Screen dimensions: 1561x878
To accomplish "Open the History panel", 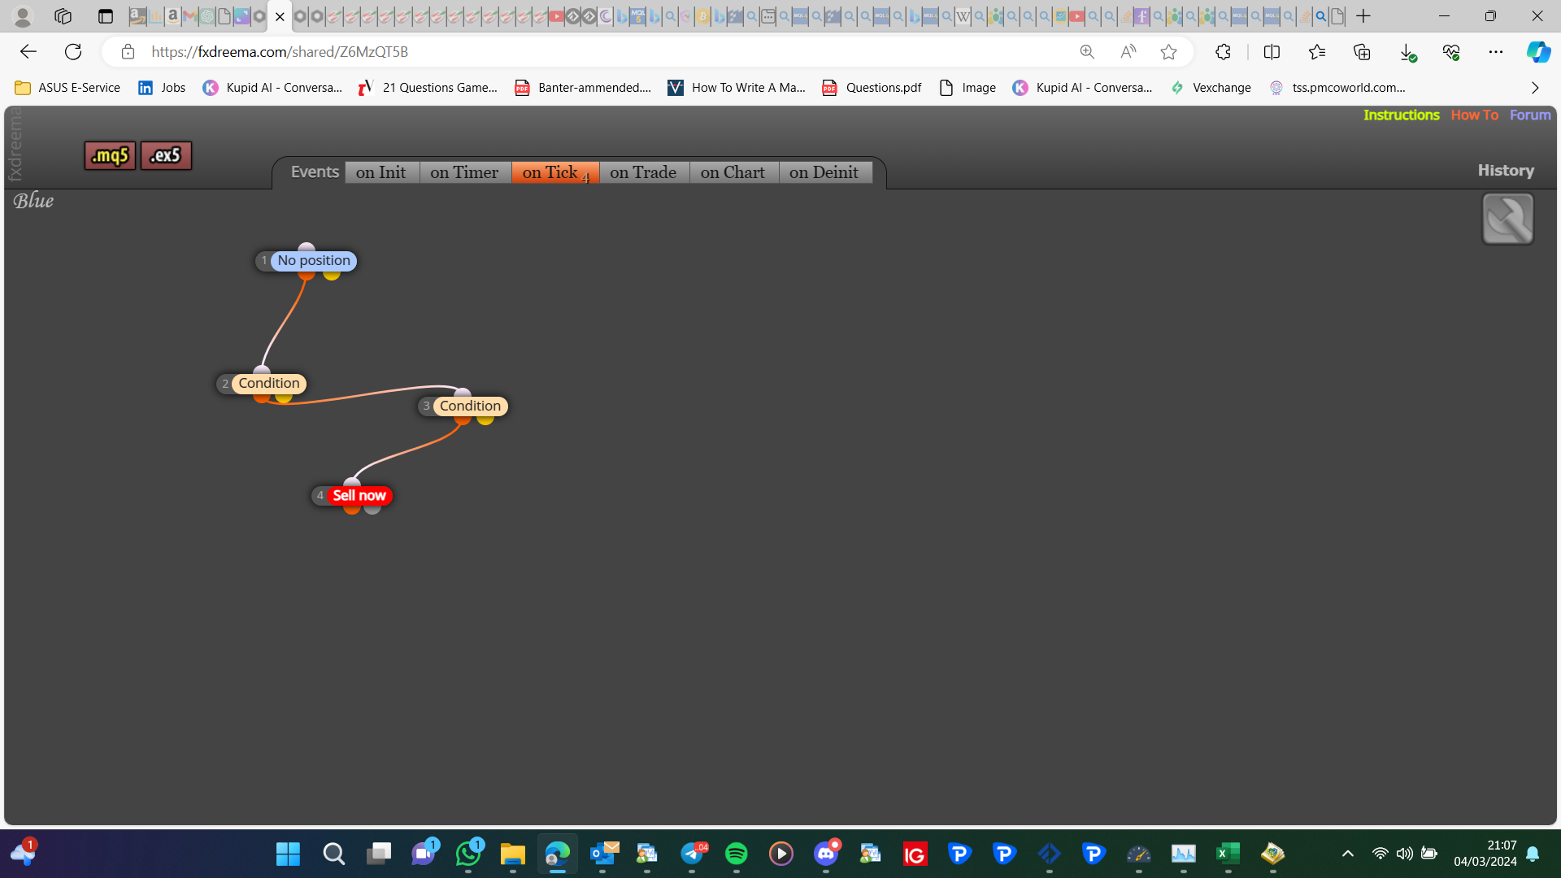I will tap(1506, 171).
